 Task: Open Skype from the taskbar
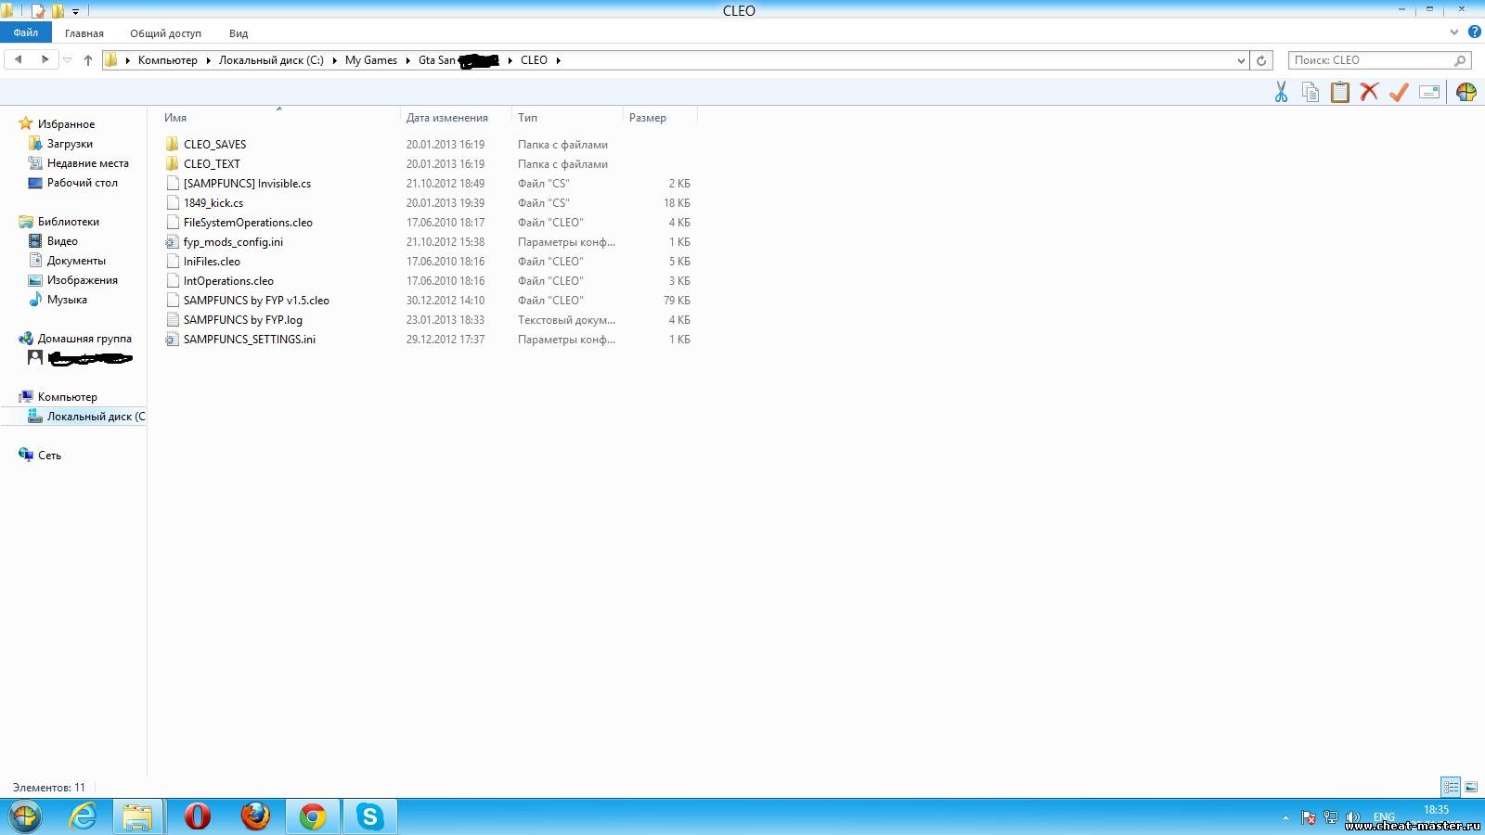pos(370,816)
